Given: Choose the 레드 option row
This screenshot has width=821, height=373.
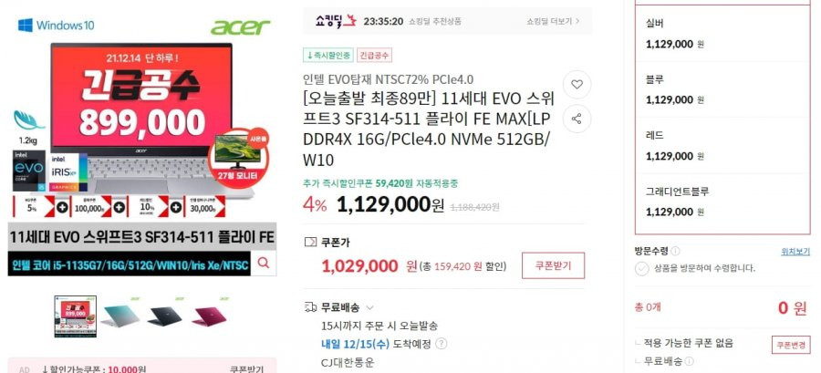Looking at the screenshot, I should coord(722,145).
